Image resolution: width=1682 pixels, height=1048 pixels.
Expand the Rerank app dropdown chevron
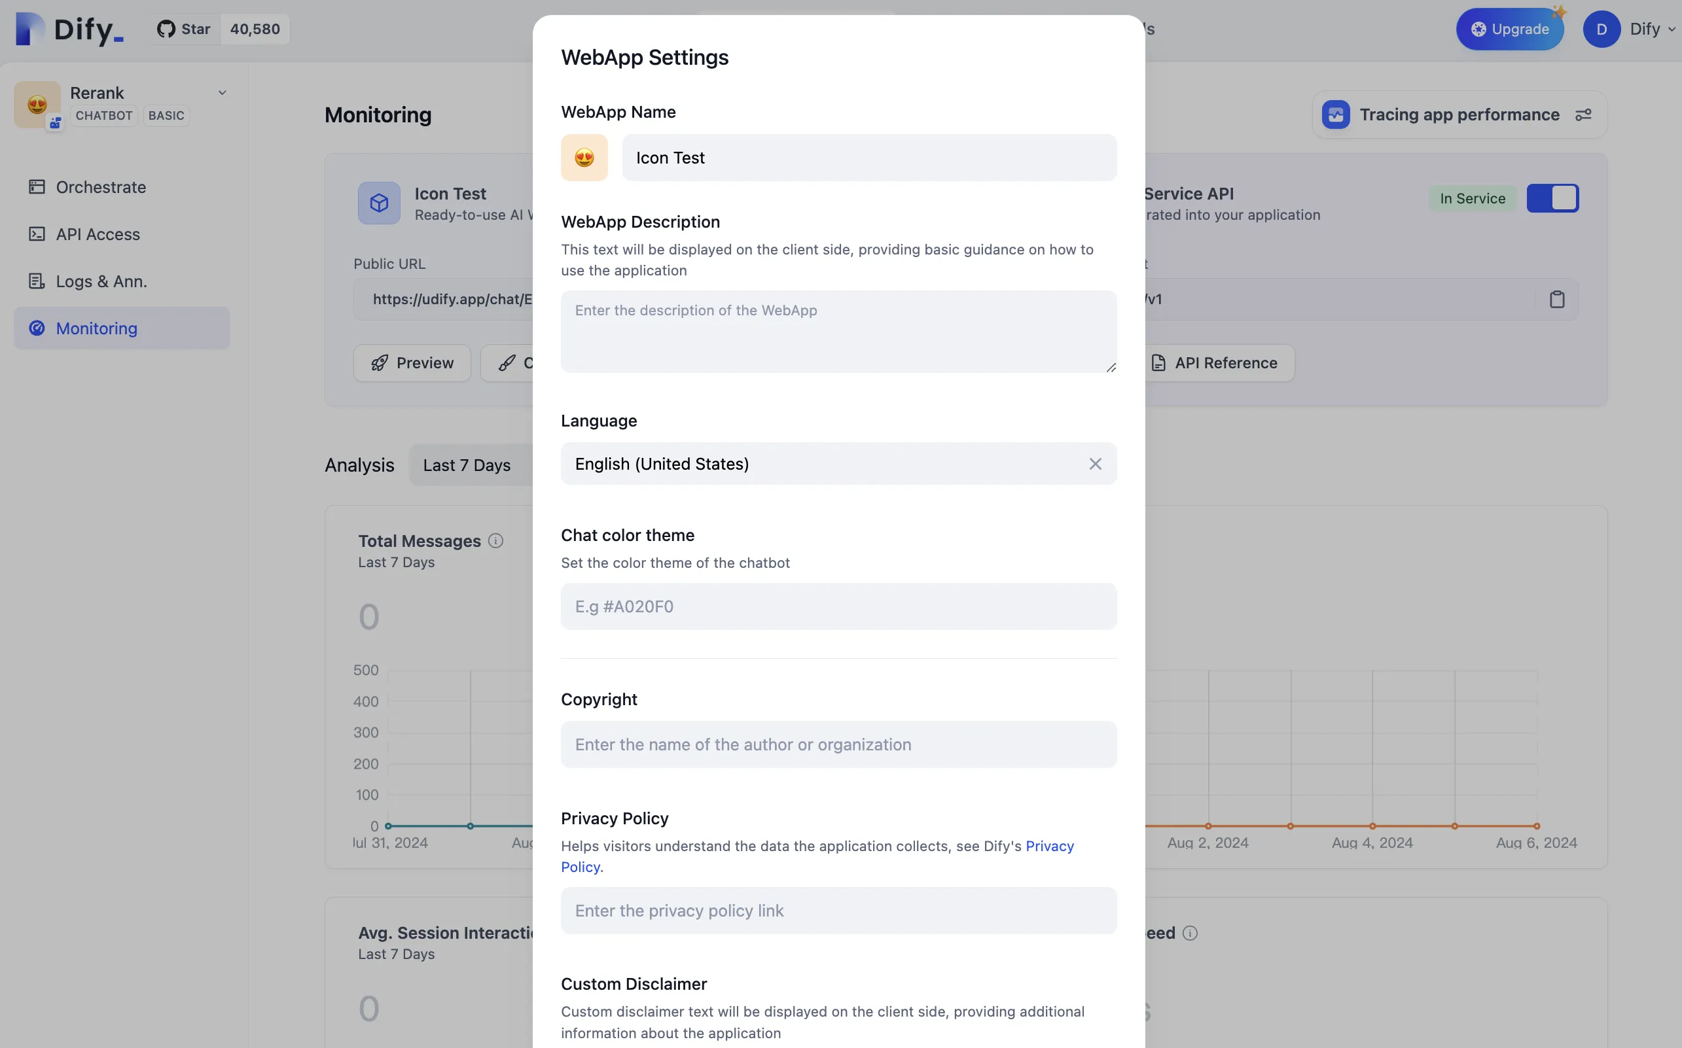tap(222, 93)
